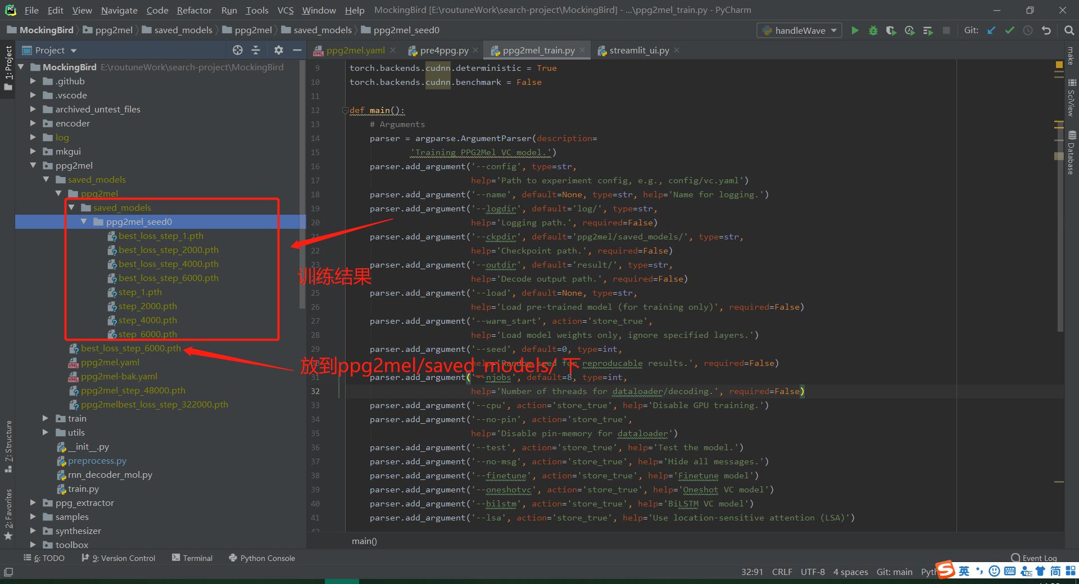Image resolution: width=1079 pixels, height=584 pixels.
Task: Open the TODO tool window
Action: pos(44,558)
